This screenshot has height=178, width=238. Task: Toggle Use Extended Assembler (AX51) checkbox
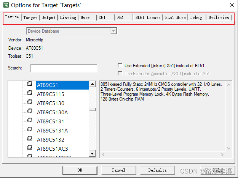point(120,74)
